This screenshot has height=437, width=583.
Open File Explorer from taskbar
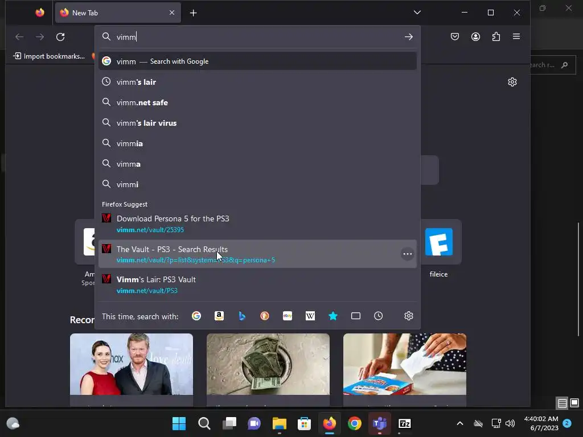(279, 423)
